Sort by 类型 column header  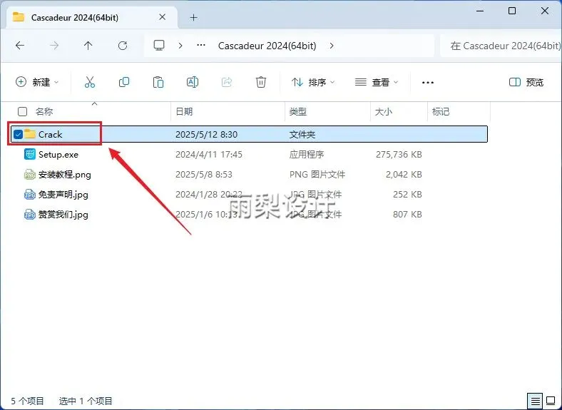point(298,111)
